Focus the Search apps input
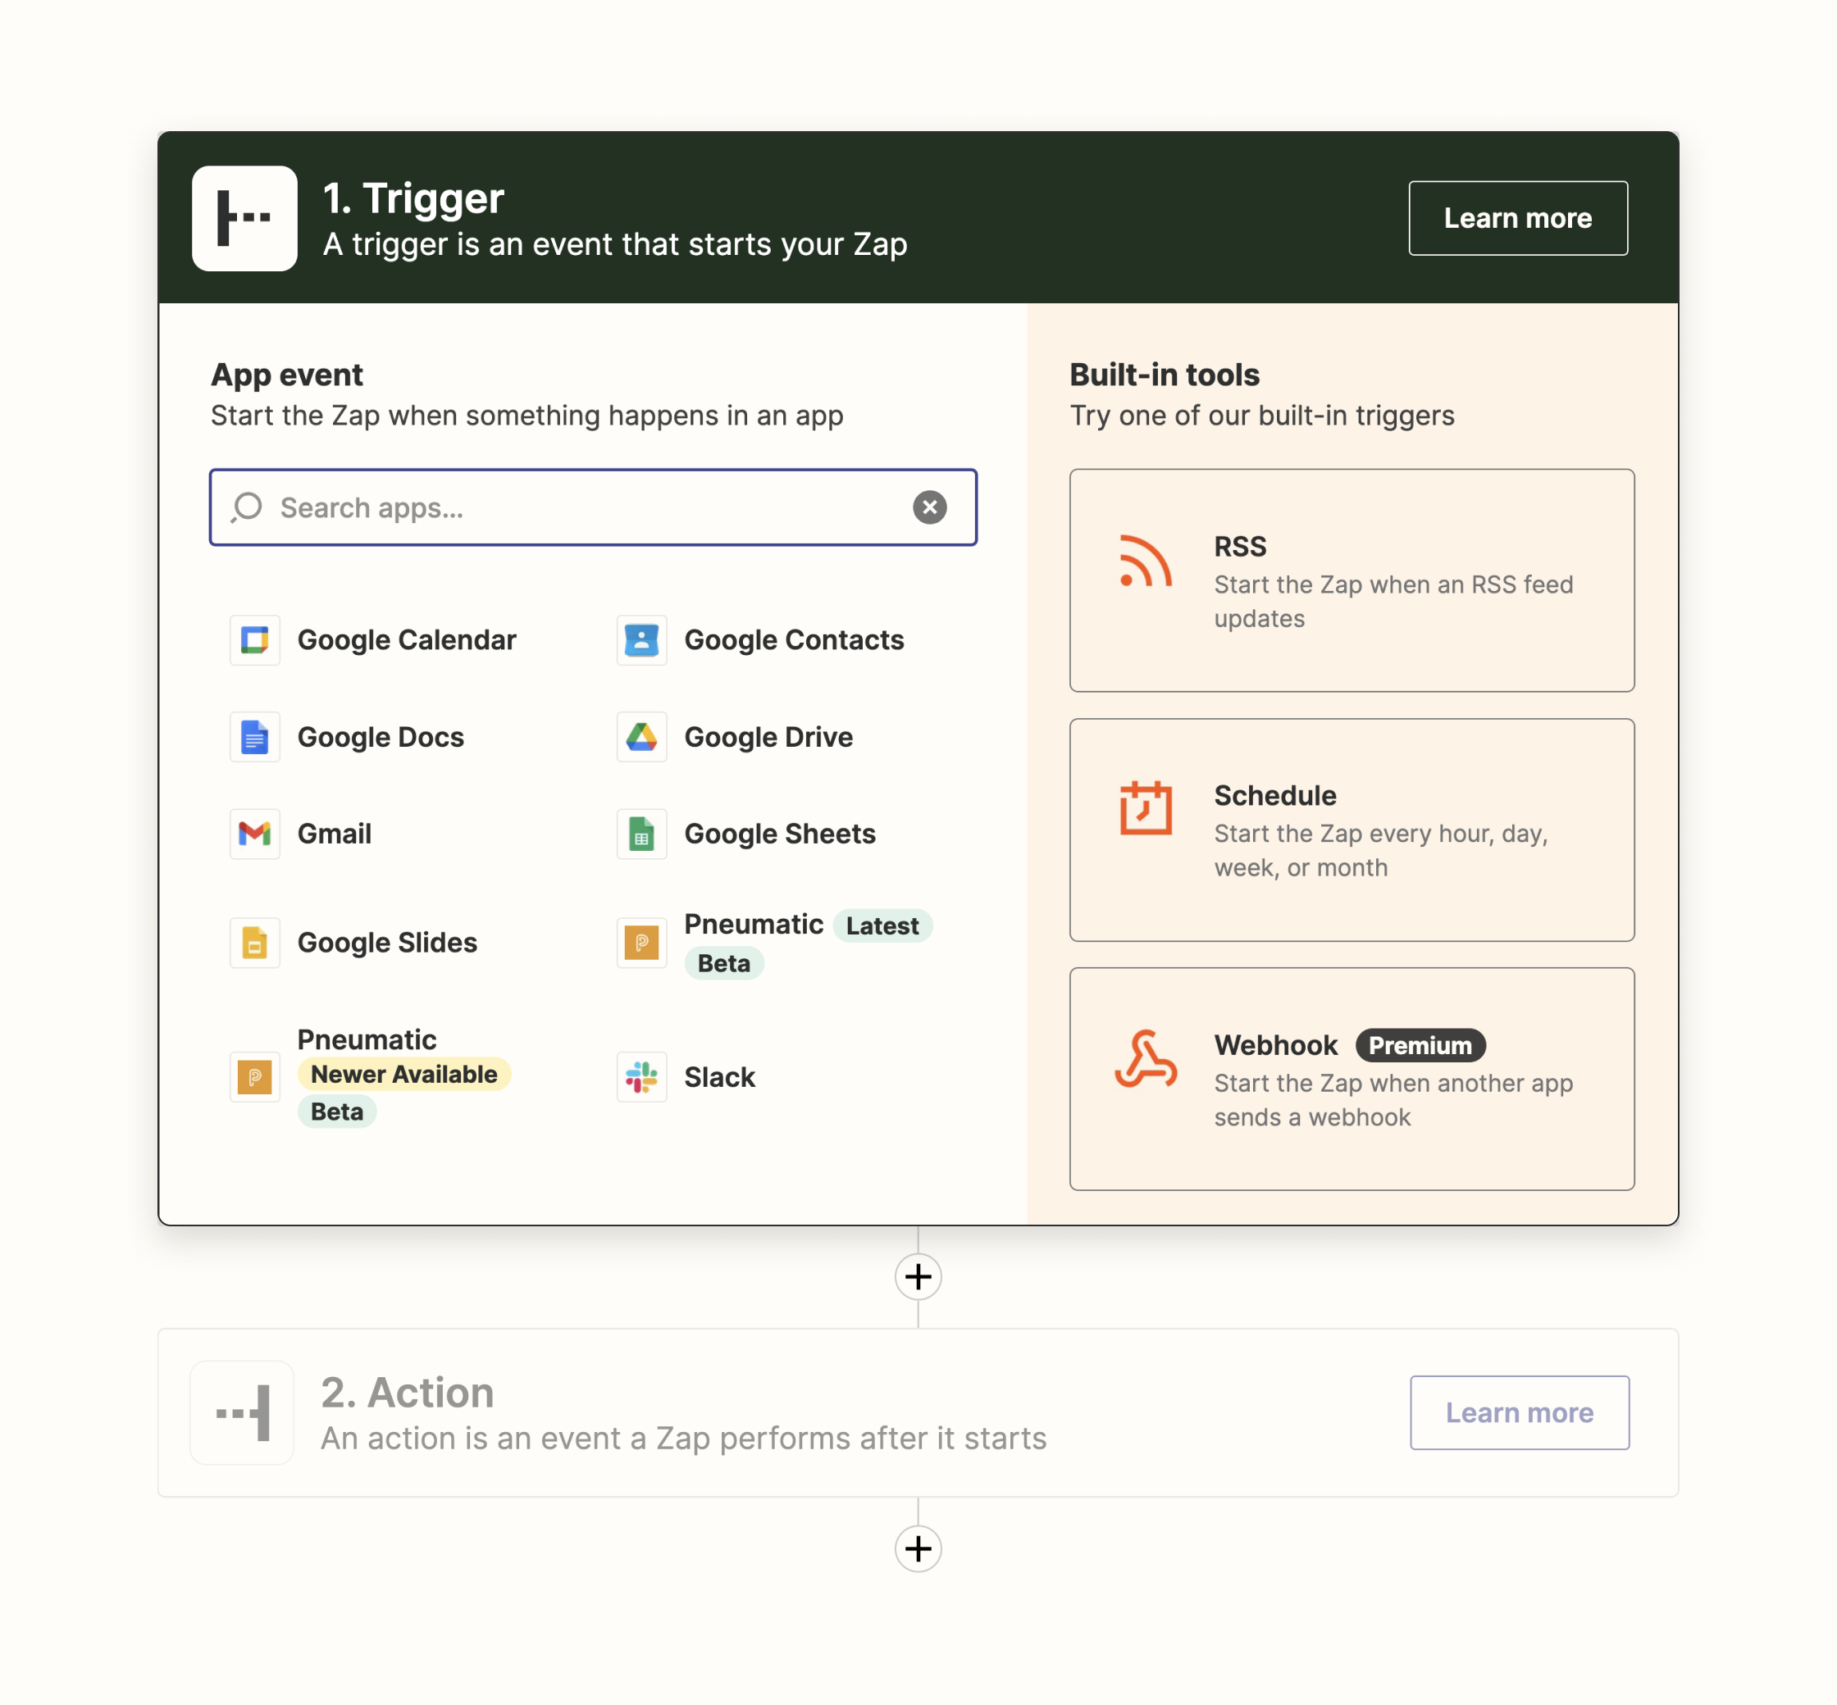Image resolution: width=1837 pixels, height=1705 pixels. point(593,507)
